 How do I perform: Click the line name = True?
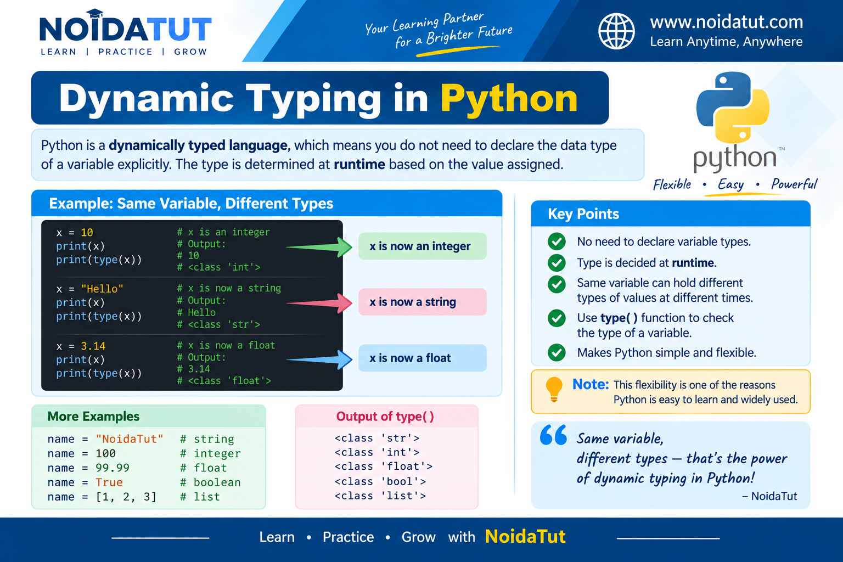coord(85,482)
